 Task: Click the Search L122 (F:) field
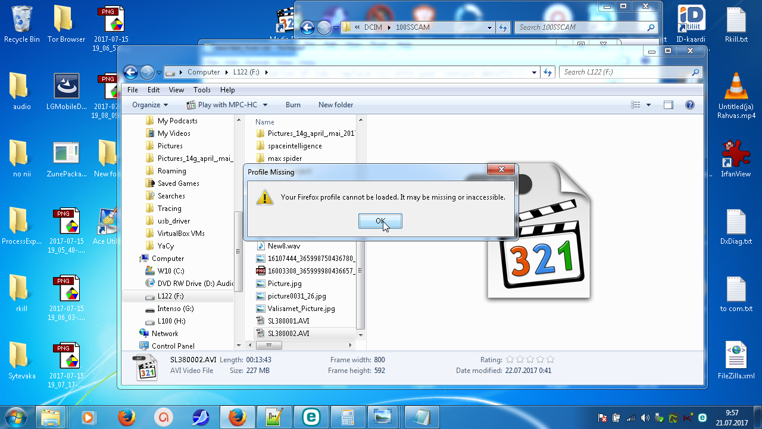625,72
